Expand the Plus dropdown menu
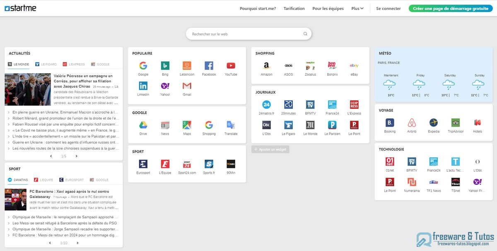Image resolution: width=497 pixels, height=251 pixels. coord(357,8)
